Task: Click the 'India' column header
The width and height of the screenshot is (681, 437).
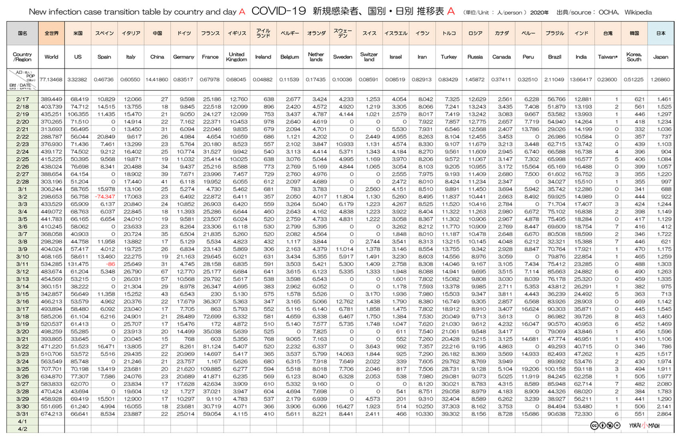Action: tap(581, 57)
